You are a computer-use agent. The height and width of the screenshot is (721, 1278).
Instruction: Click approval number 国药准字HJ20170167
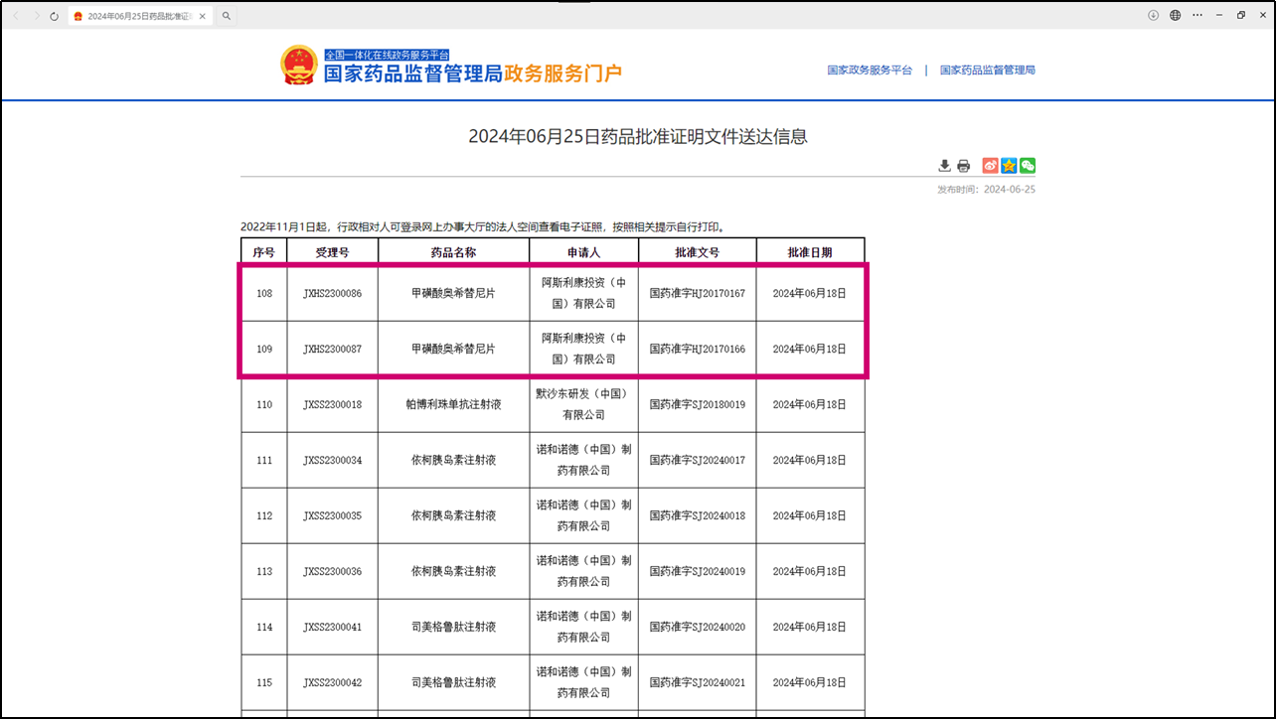[x=697, y=294]
